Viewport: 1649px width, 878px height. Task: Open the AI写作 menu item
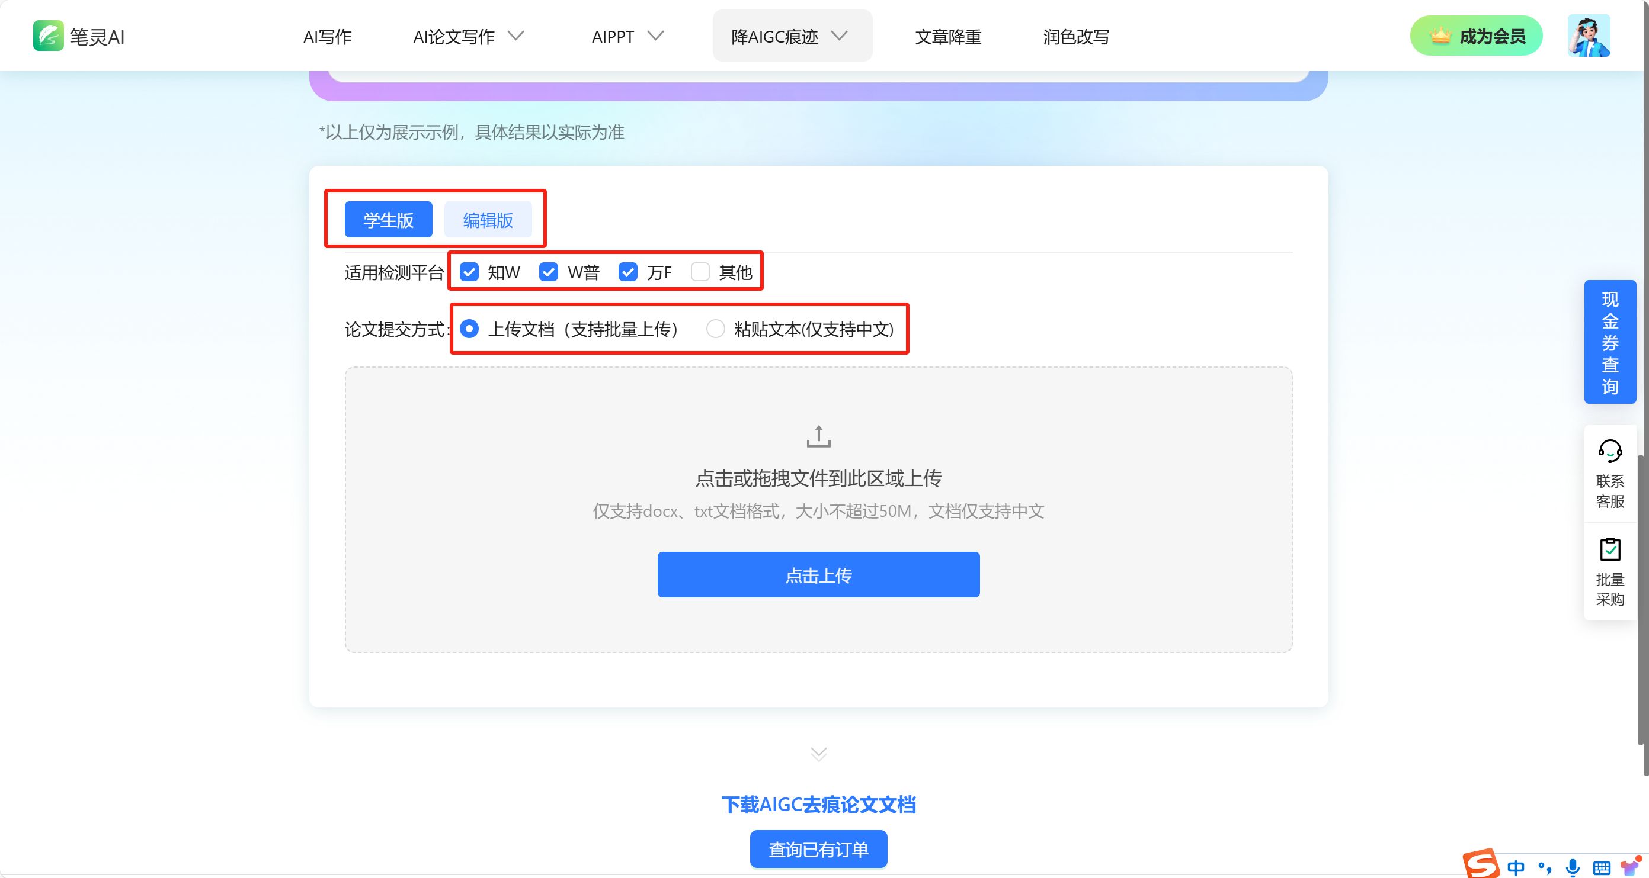pyautogui.click(x=327, y=37)
